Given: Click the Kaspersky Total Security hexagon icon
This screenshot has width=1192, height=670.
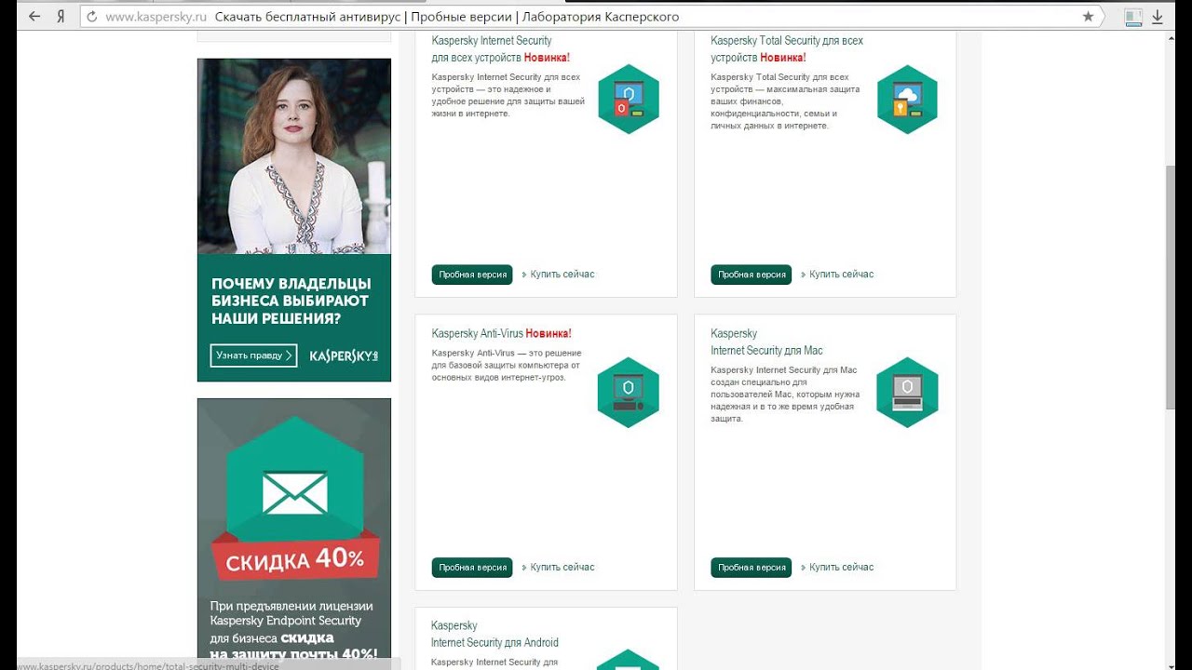Looking at the screenshot, I should pos(907,99).
